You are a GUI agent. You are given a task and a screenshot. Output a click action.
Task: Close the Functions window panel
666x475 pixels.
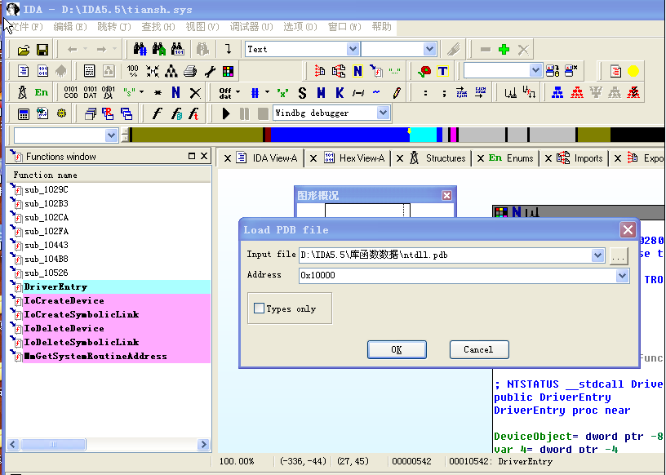coord(204,156)
